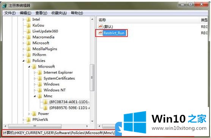Select the Windows key label

tap(52, 84)
